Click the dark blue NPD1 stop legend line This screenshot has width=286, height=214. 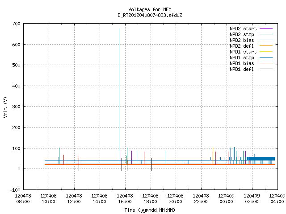coord(266,58)
